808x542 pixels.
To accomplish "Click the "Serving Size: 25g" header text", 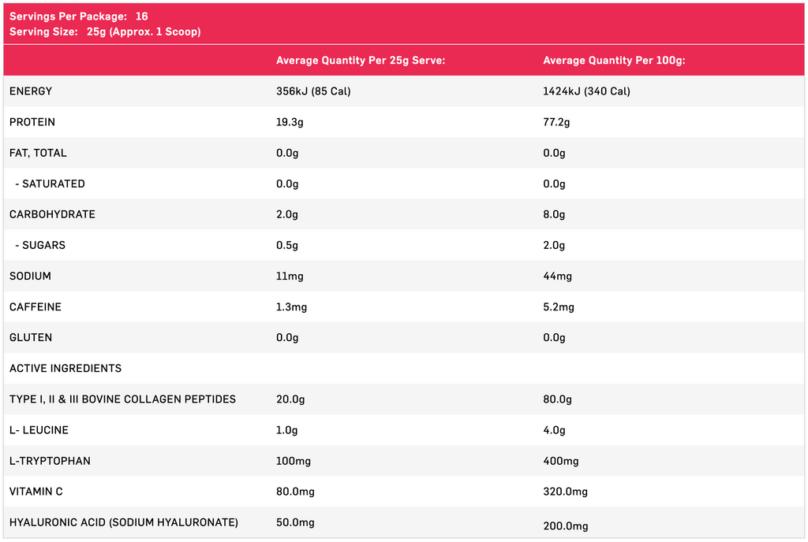I will pyautogui.click(x=105, y=32).
